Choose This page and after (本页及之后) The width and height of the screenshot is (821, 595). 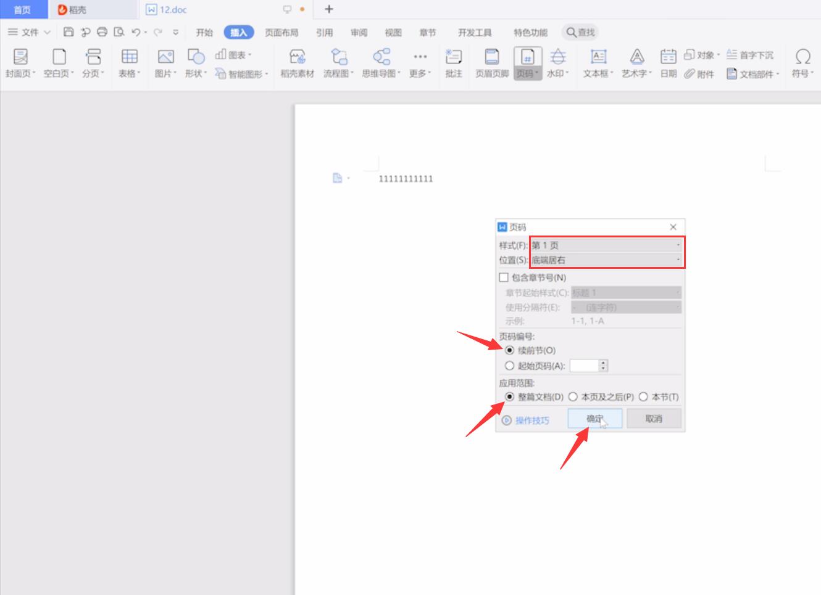coord(573,396)
